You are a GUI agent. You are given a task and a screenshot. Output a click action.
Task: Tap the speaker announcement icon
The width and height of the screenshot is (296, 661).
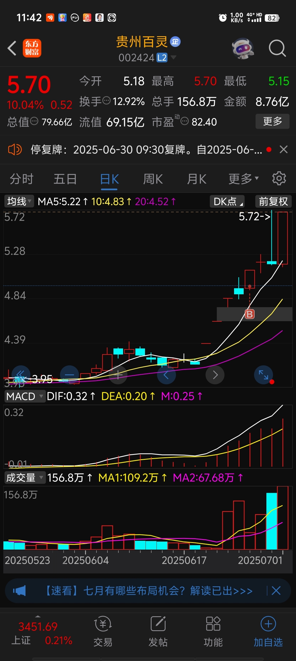pos(15,150)
